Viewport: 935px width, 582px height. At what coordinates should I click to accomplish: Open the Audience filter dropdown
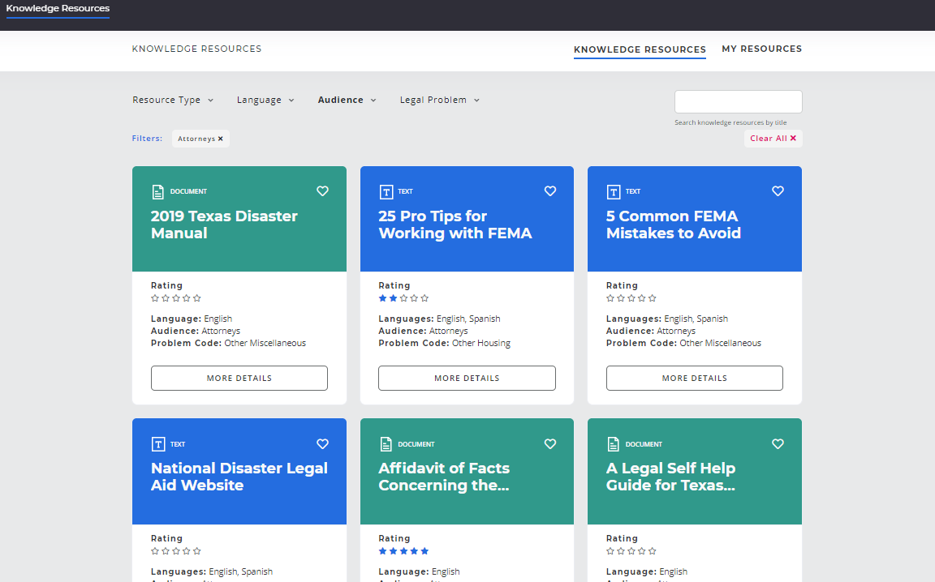point(347,100)
